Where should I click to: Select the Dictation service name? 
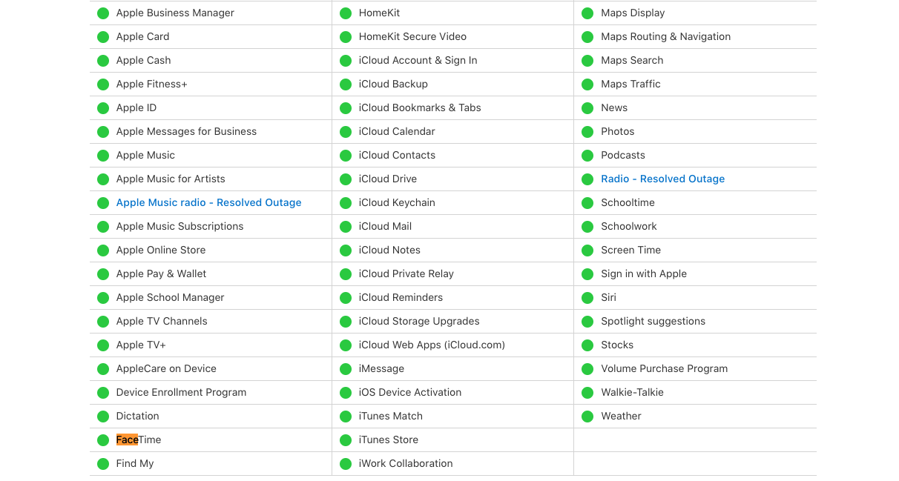point(137,416)
